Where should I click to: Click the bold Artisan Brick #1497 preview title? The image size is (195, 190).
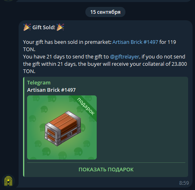point(51,90)
